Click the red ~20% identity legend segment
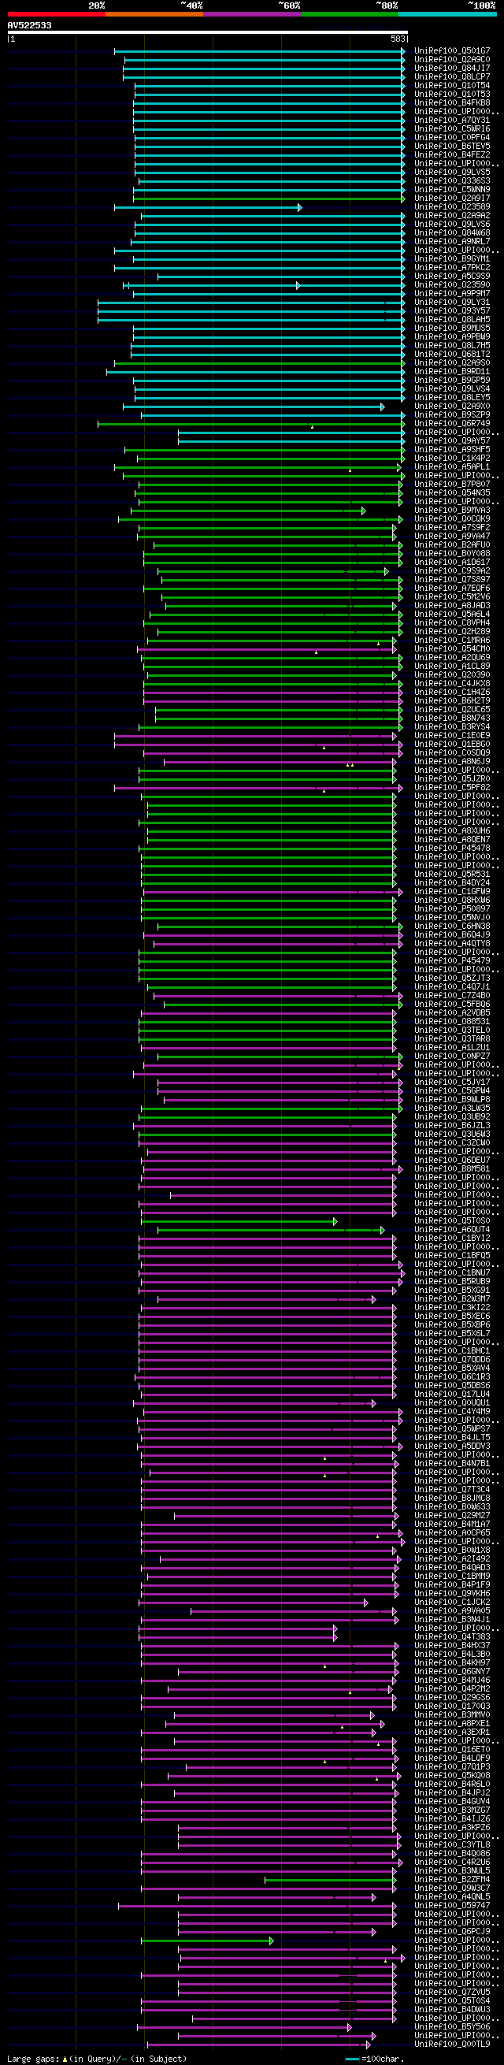The width and height of the screenshot is (504, 2065). coord(56,14)
